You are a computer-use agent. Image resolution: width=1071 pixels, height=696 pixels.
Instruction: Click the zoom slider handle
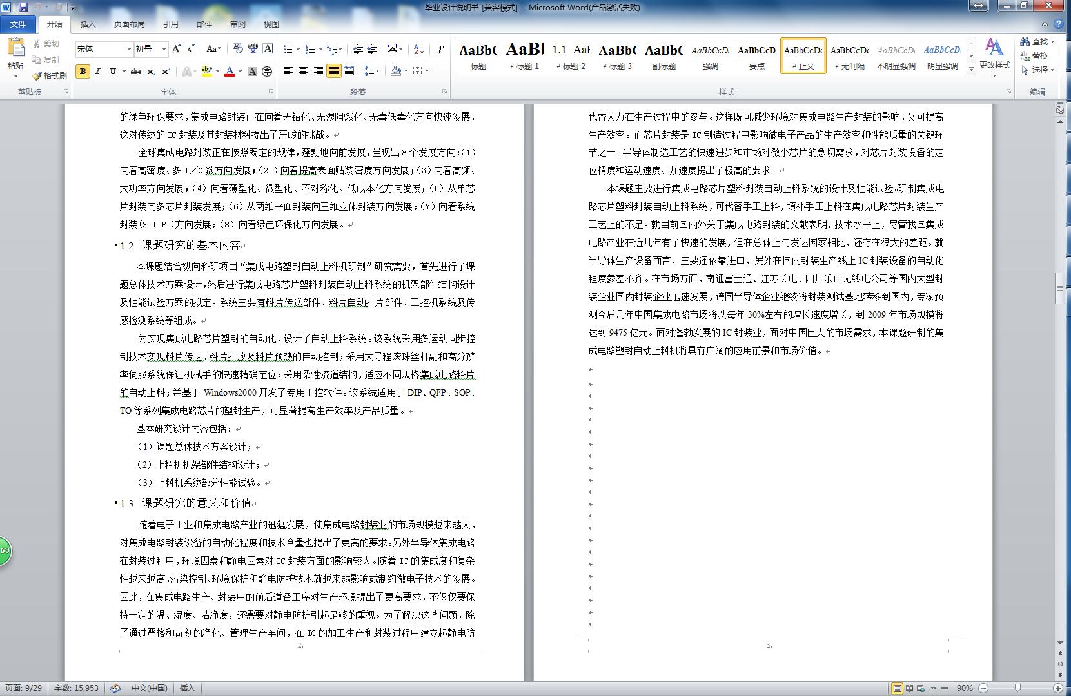(x=1018, y=688)
